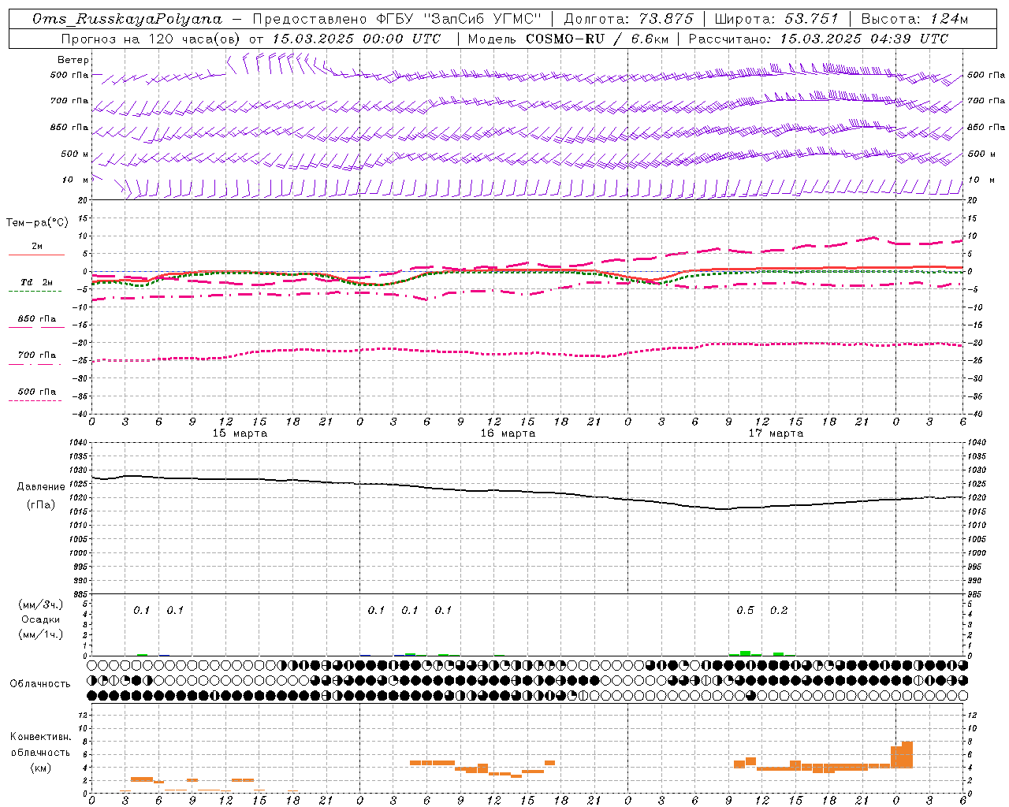
Task: Click the (мм/3ч.) precipitation unit label
Action: tap(40, 604)
